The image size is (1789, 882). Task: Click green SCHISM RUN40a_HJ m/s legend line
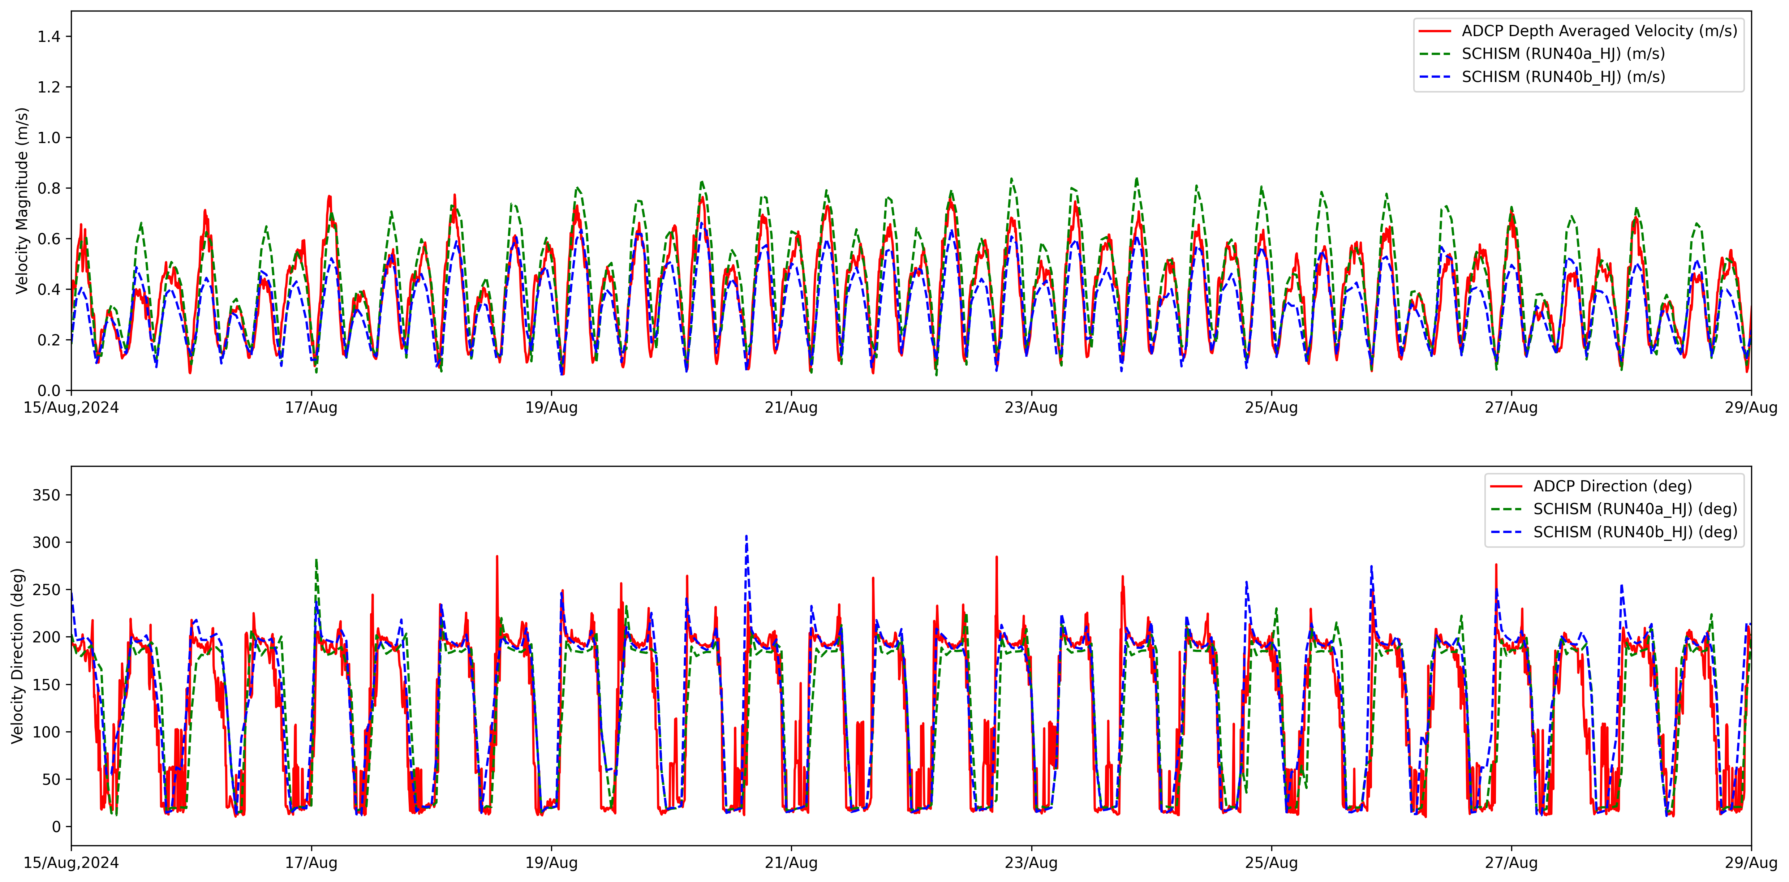[x=1434, y=54]
